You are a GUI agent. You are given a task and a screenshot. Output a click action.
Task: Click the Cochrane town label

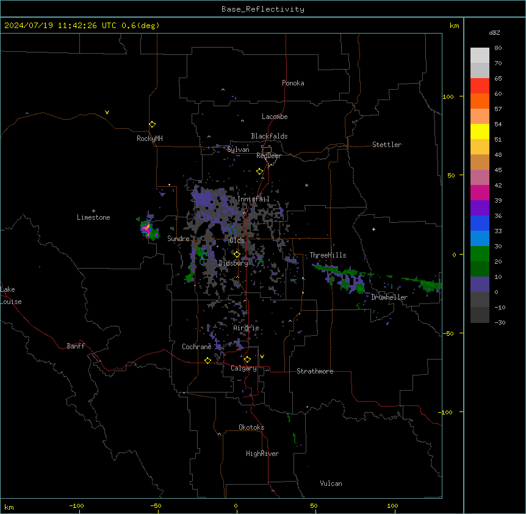196,347
